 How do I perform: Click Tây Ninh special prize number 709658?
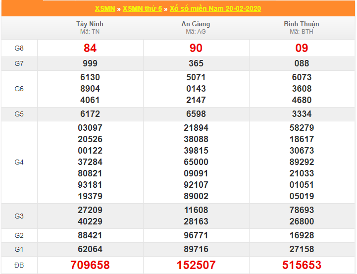pyautogui.click(x=90, y=265)
